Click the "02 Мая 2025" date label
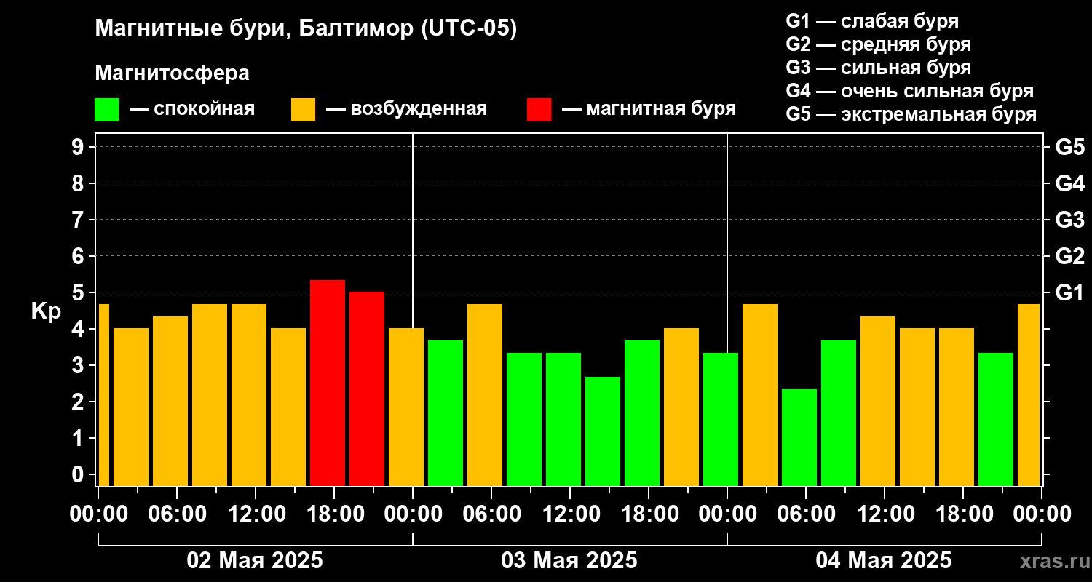 (255, 560)
